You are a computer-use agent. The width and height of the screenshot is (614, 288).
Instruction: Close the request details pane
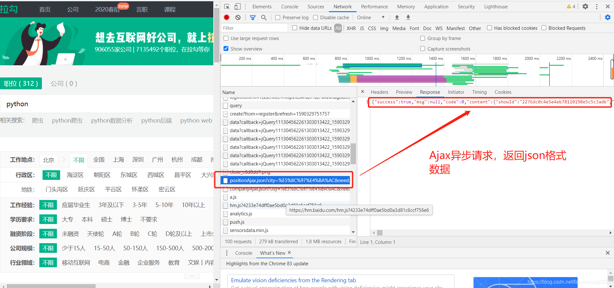(x=362, y=92)
